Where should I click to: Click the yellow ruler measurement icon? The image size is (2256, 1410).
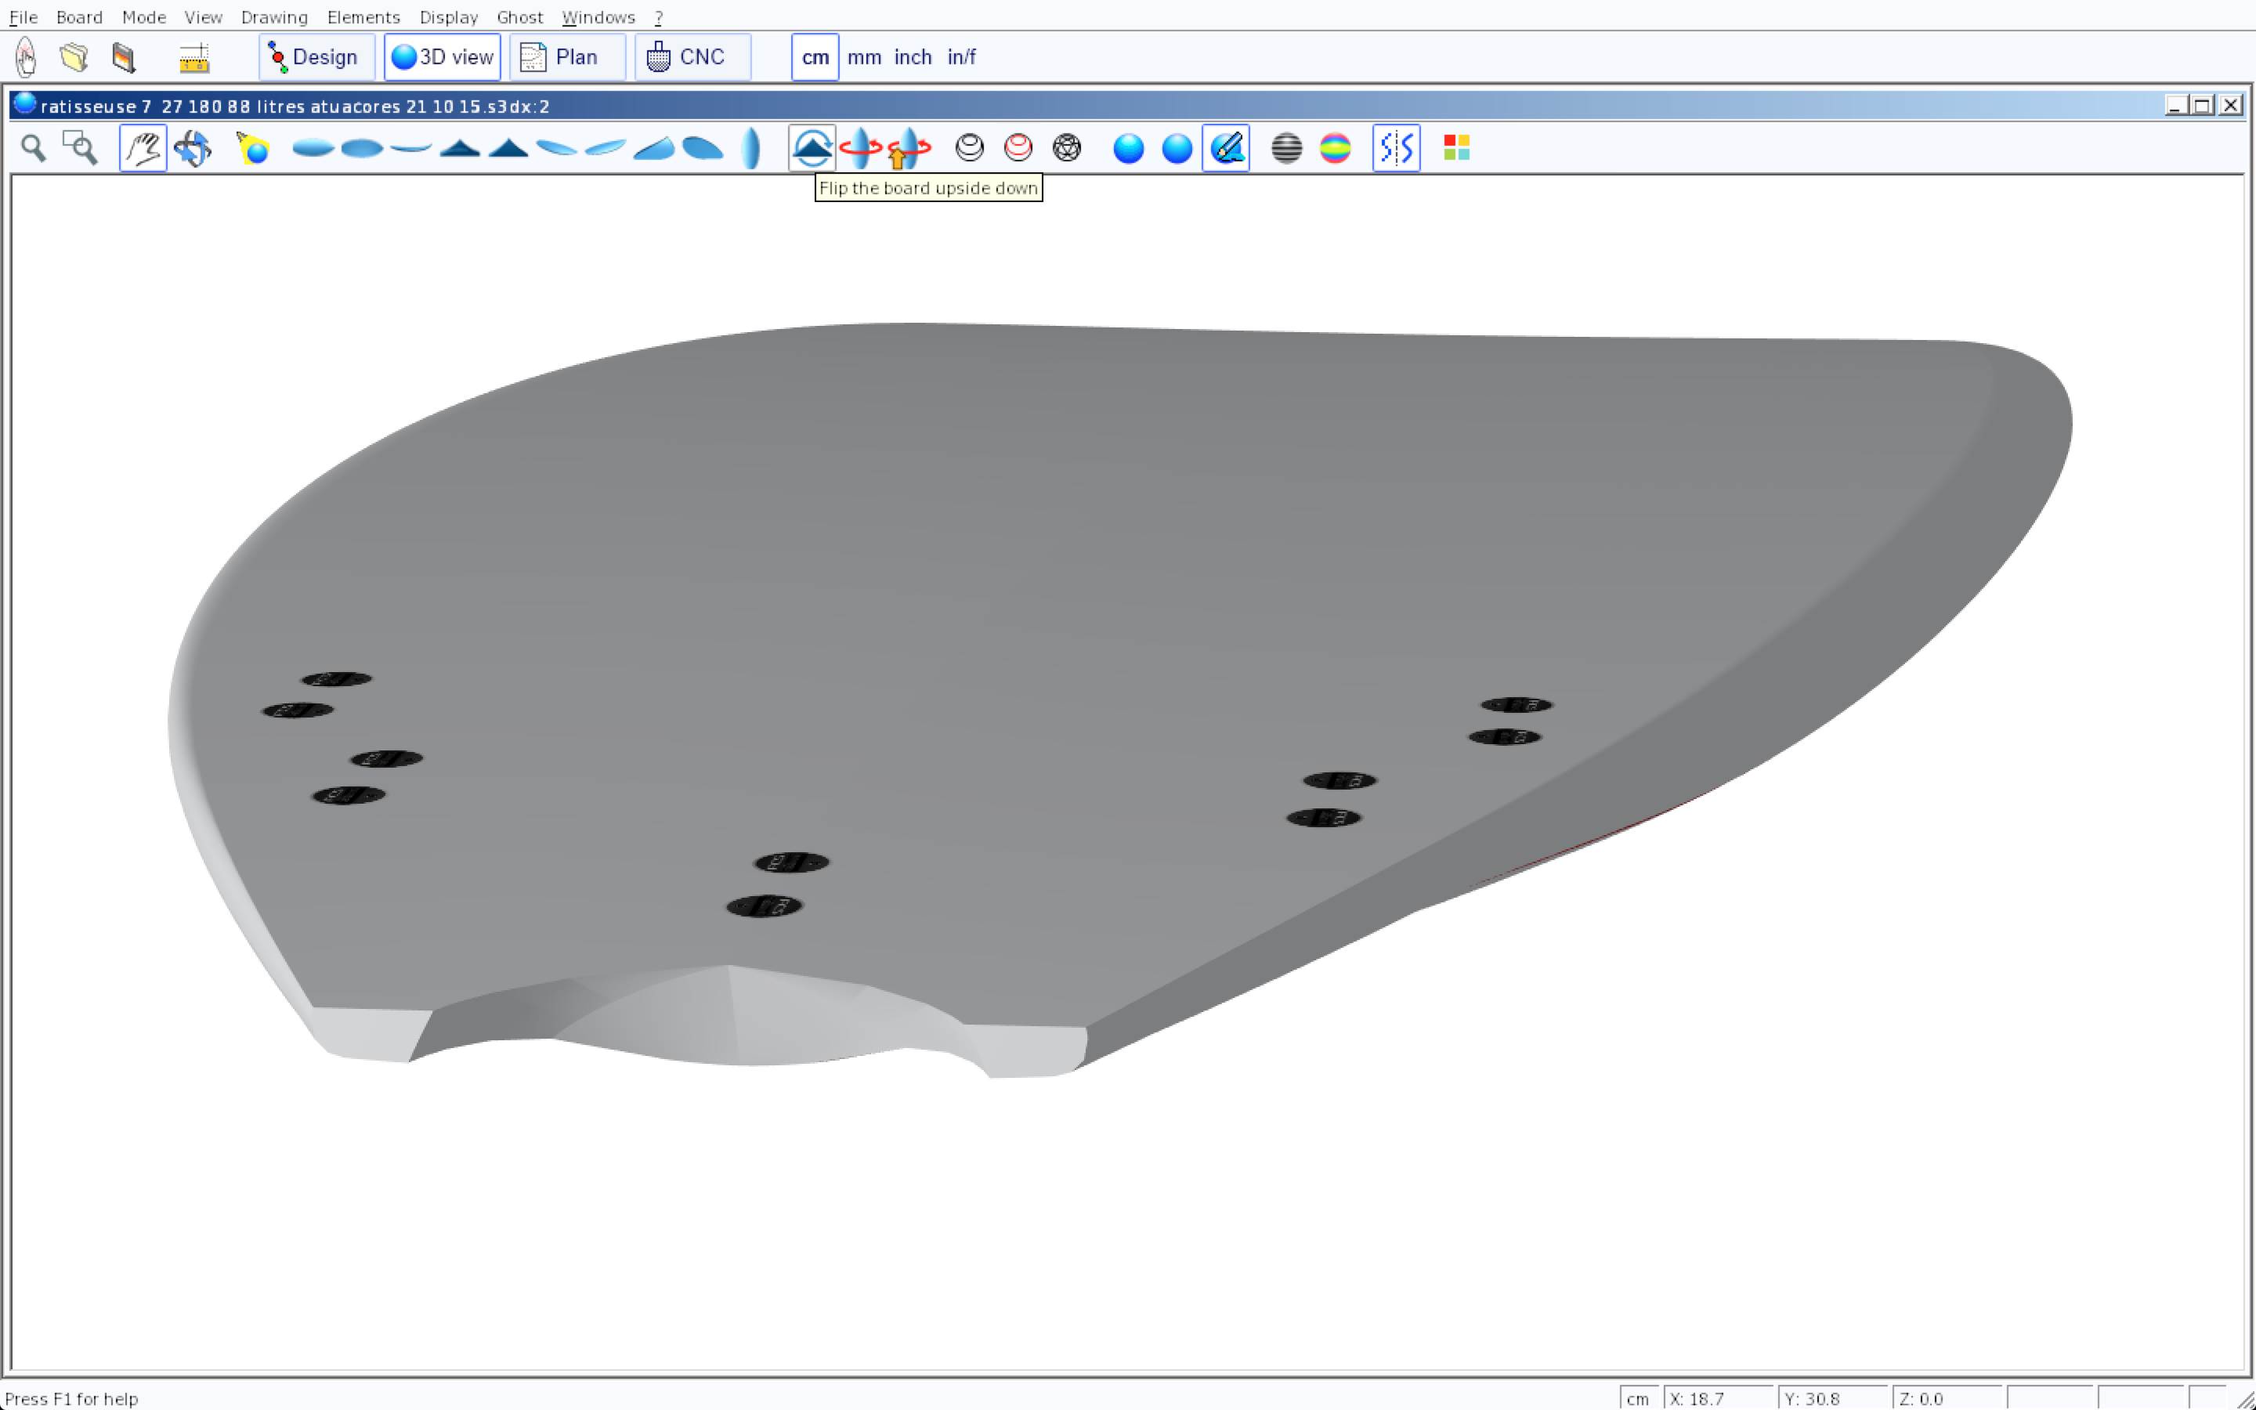pos(194,58)
